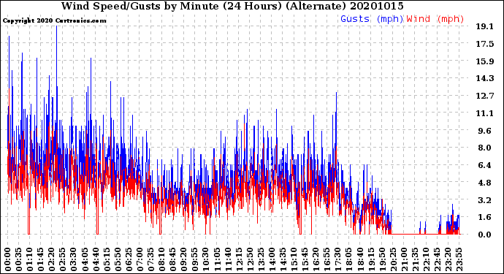The height and width of the screenshot is (274, 504).
Task: Click the 8.0 y-axis value
Action: [x=485, y=148]
